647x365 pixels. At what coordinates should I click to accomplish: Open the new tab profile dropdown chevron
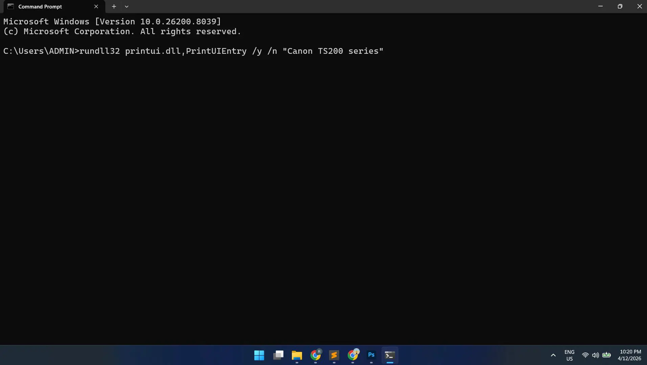click(126, 6)
